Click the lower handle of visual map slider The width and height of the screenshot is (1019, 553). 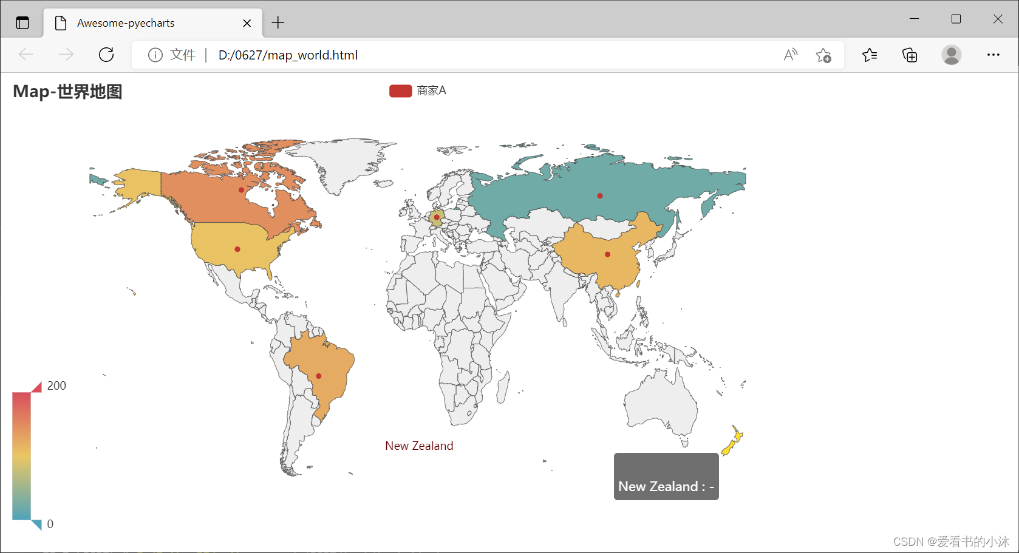click(x=36, y=525)
